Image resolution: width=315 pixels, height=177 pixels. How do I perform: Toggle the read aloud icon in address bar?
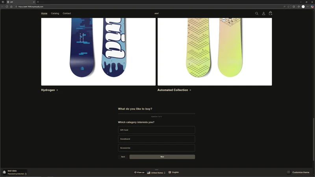(x=284, y=7)
